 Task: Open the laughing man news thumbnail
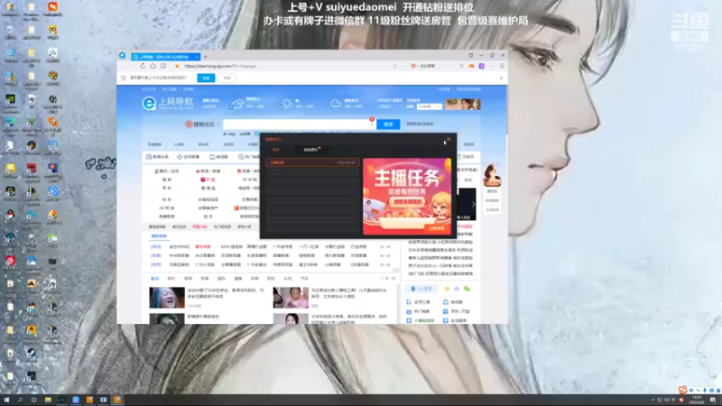[167, 298]
